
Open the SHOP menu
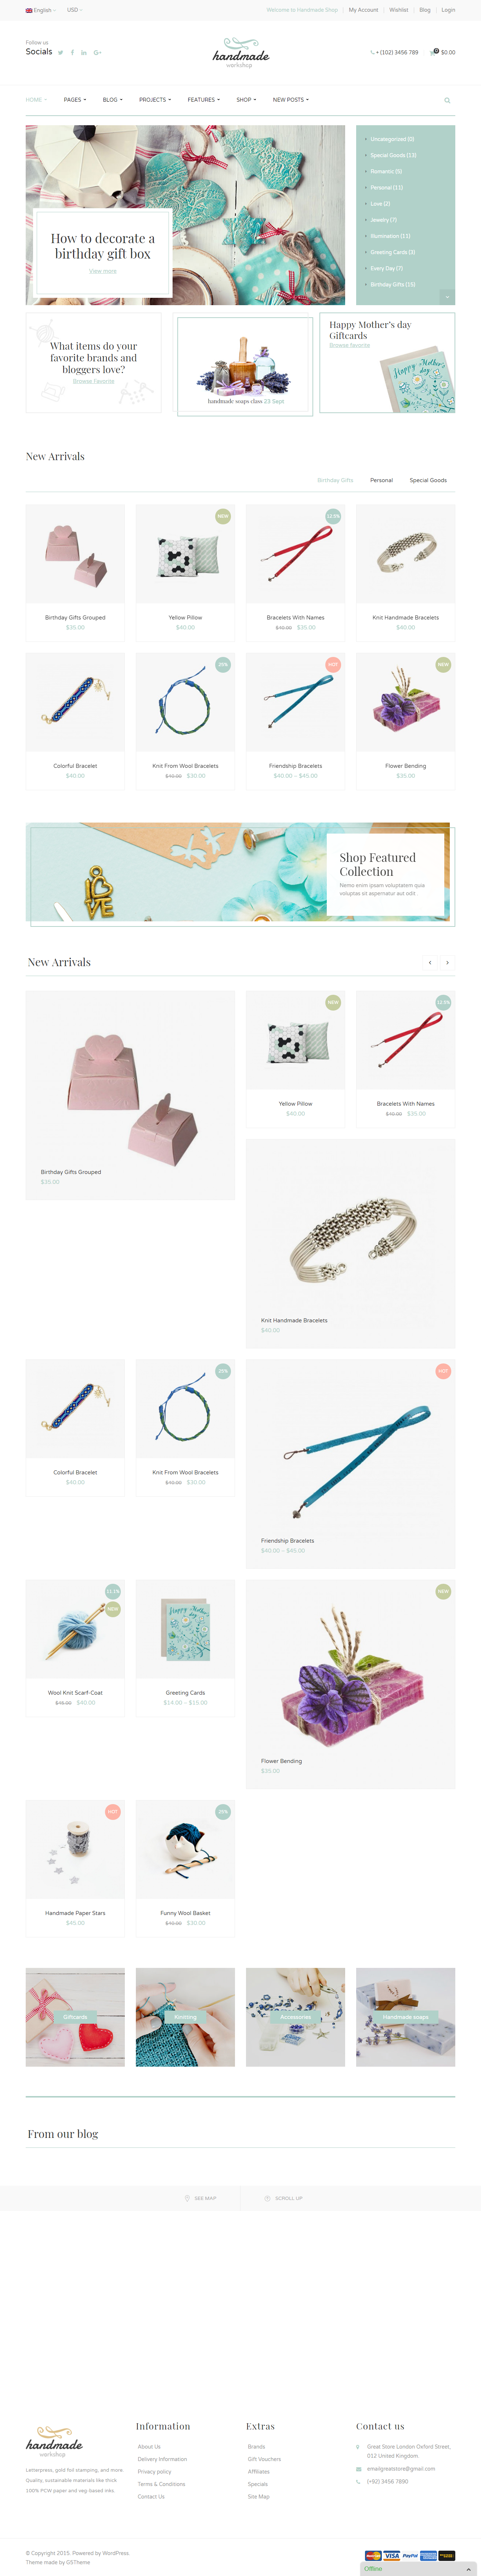(246, 100)
